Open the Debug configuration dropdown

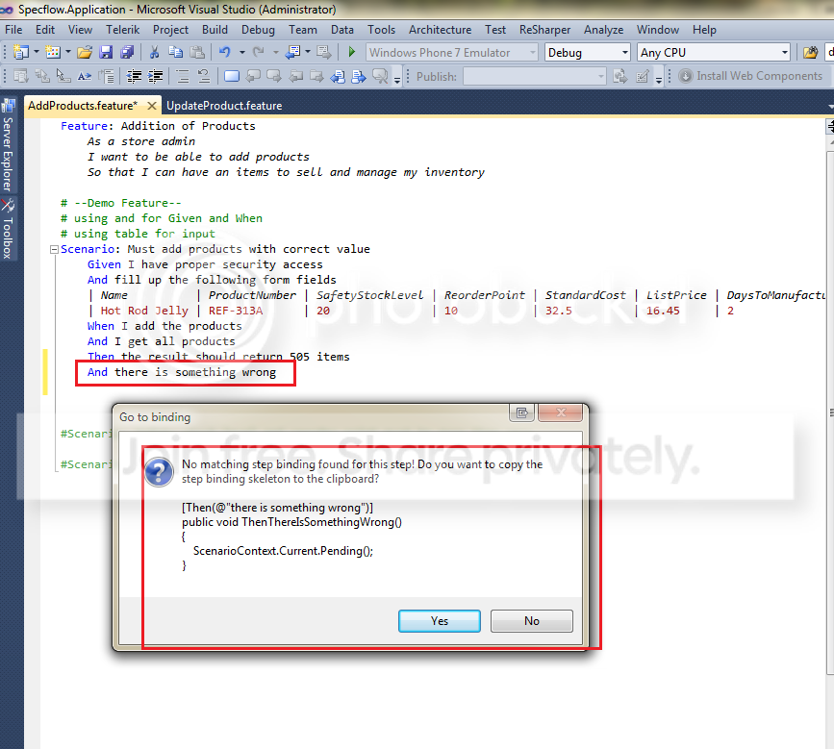[587, 53]
